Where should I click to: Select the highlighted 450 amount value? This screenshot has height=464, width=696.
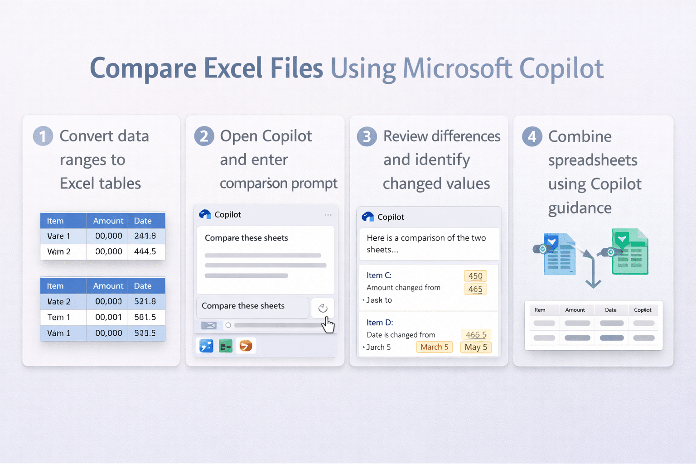click(x=475, y=276)
